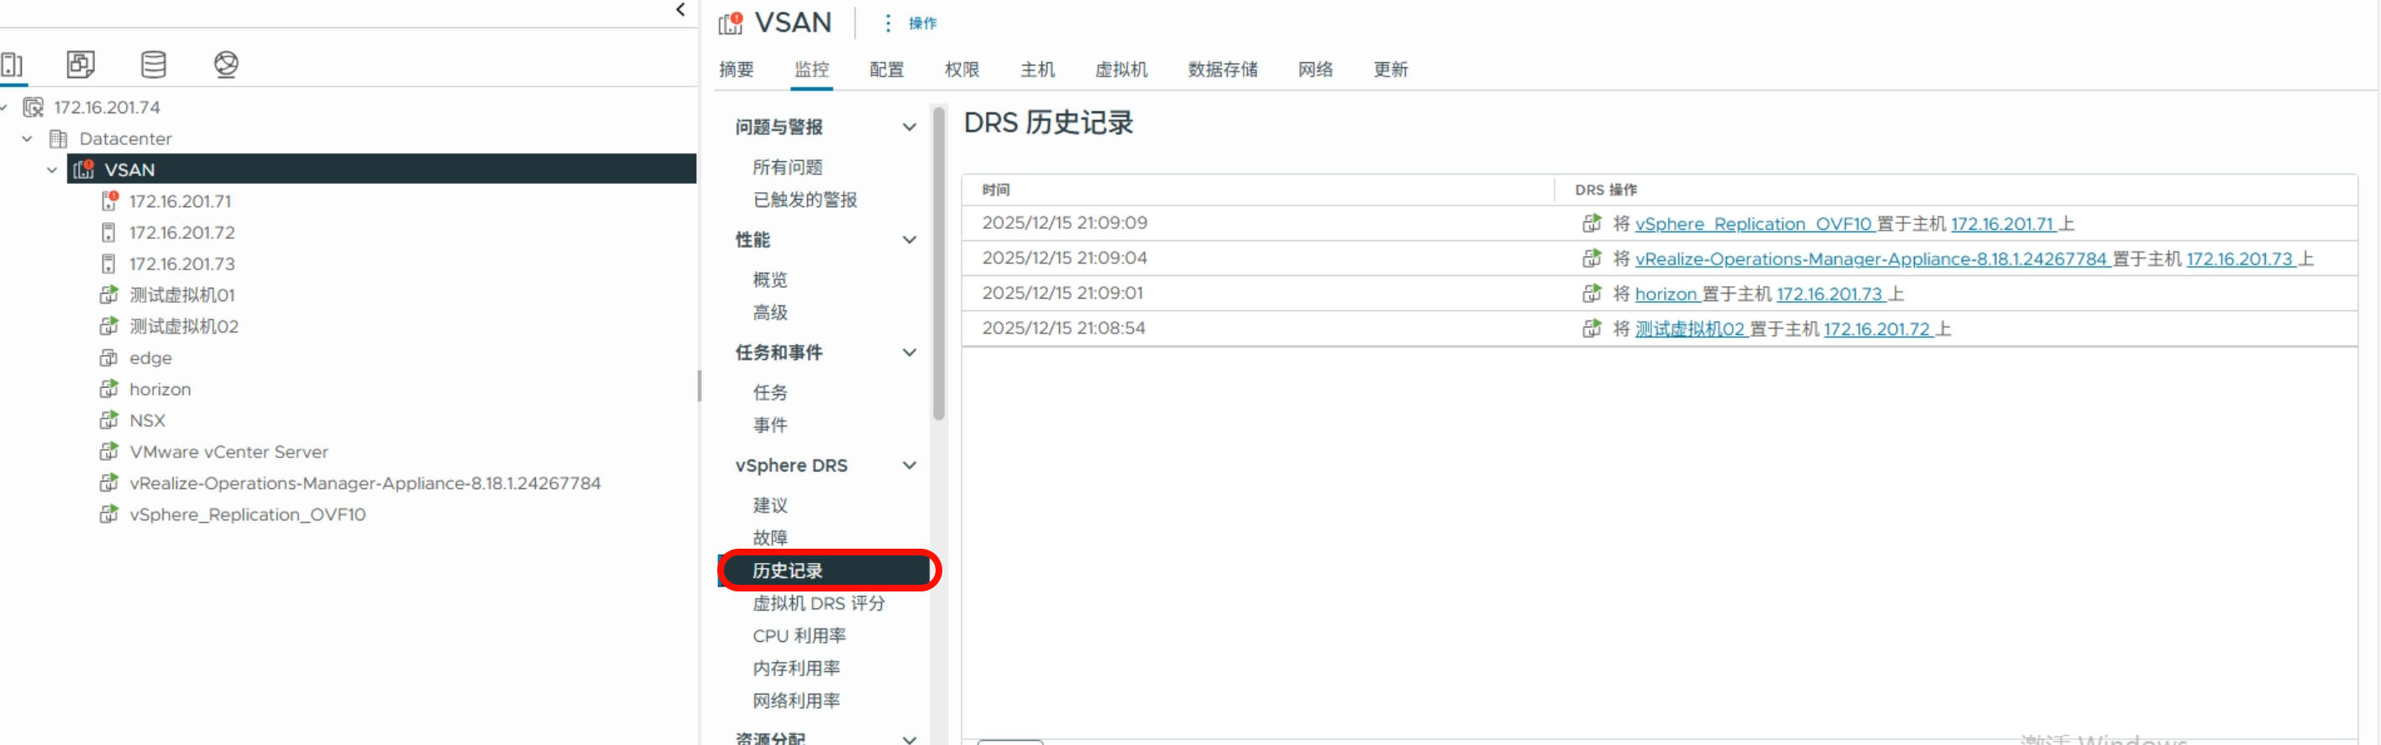This screenshot has width=2381, height=745.
Task: Open 建议 under vSphere DRS
Action: (x=770, y=505)
